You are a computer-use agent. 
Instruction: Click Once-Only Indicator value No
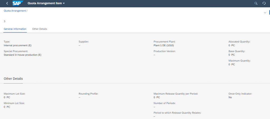(230, 97)
